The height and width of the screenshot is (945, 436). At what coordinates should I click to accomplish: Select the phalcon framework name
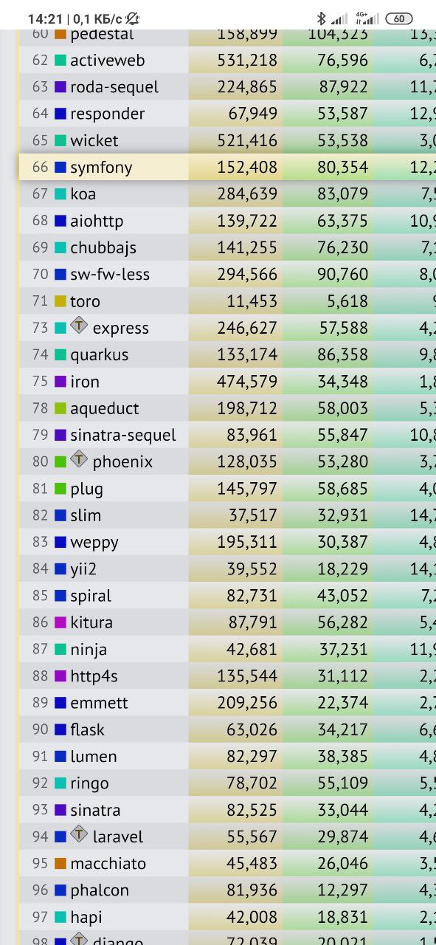[100, 890]
